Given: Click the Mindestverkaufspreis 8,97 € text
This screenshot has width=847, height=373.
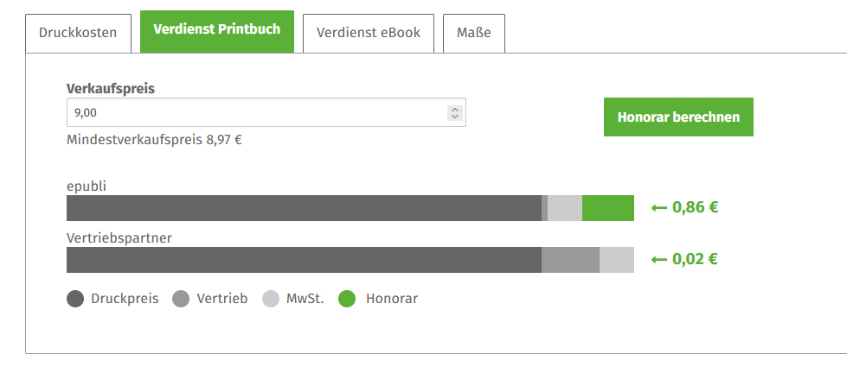Looking at the screenshot, I should point(154,139).
